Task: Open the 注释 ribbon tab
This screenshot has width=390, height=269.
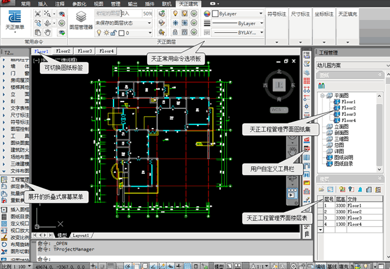Action: pyautogui.click(x=59, y=4)
